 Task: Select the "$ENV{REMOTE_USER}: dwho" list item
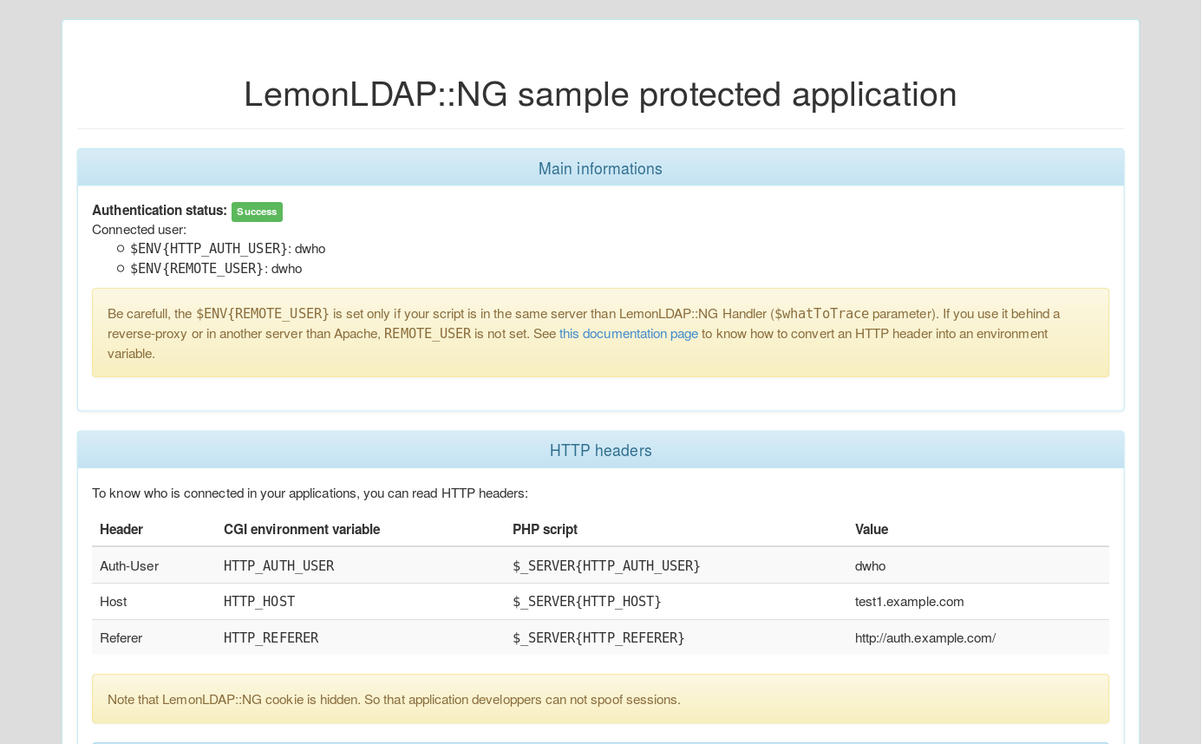[x=216, y=269]
